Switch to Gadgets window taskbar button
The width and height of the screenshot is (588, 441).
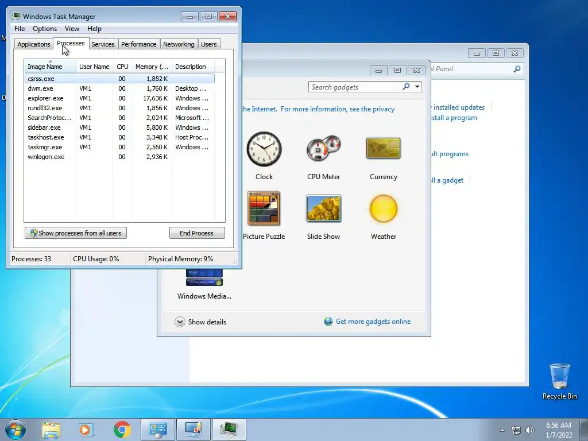pyautogui.click(x=193, y=430)
